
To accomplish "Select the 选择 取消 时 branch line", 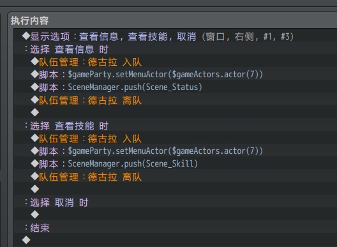I will click(x=176, y=202).
